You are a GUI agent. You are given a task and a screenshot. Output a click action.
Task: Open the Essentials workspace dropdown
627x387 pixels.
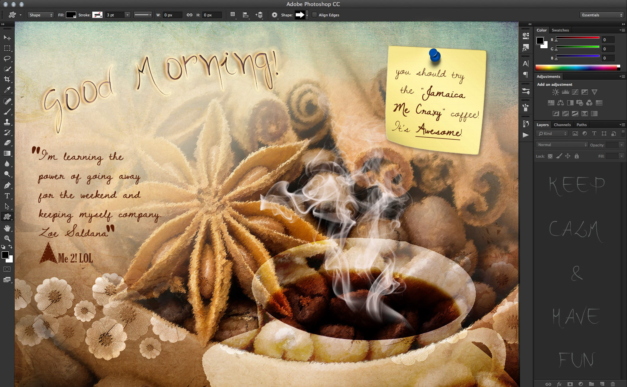tap(601, 15)
